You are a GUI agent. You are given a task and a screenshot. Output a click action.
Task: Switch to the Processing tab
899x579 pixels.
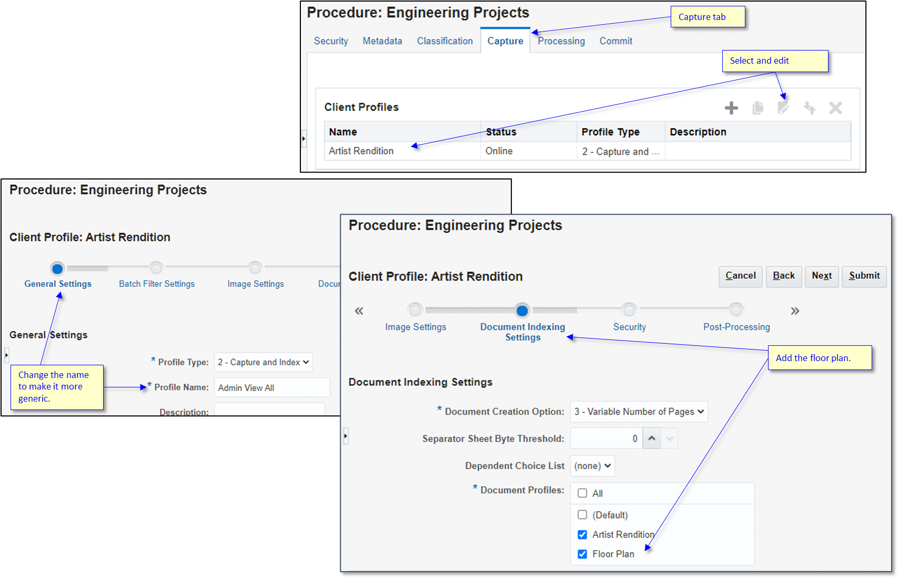click(x=561, y=41)
